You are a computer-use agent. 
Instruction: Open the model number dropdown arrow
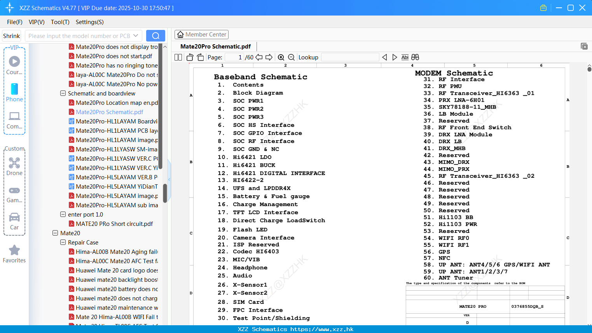coord(136,36)
